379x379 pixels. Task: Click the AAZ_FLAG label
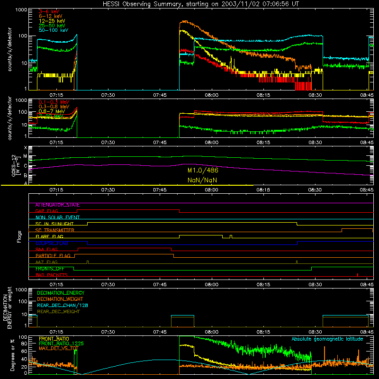[46, 262]
